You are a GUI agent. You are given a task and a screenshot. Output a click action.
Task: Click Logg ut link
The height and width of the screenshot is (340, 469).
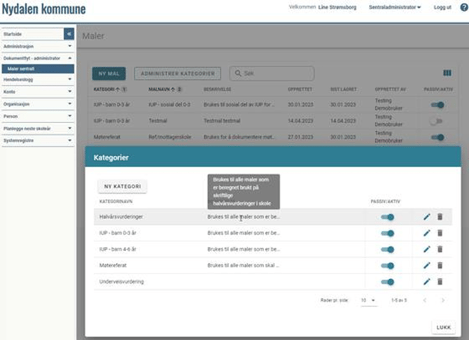point(442,8)
